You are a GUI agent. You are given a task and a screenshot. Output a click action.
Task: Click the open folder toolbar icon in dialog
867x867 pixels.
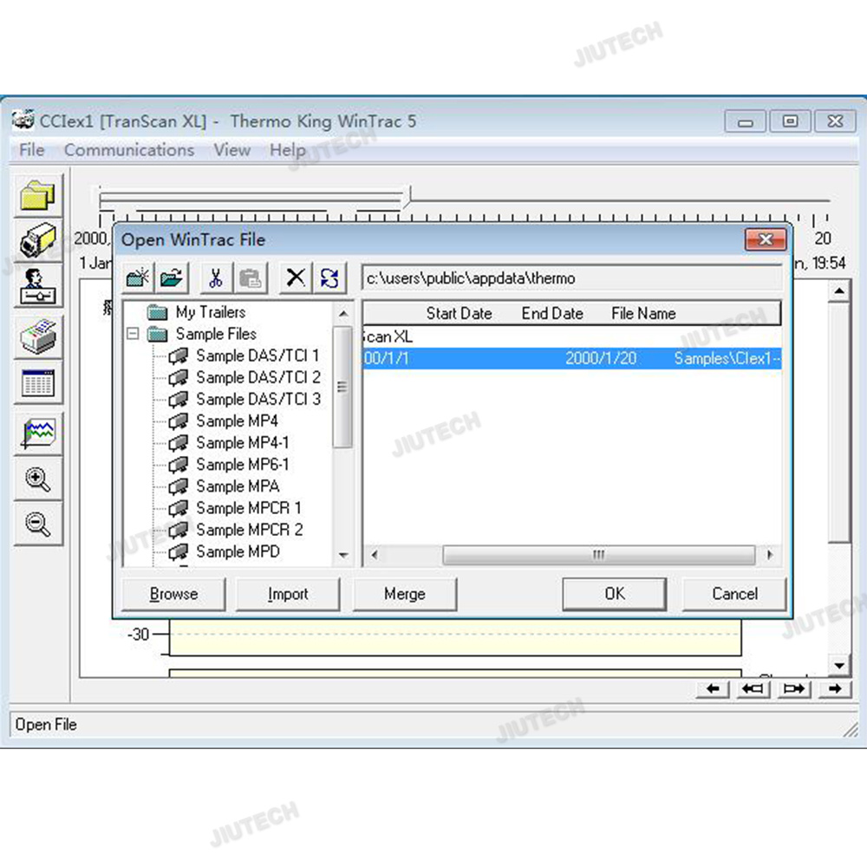(x=172, y=277)
